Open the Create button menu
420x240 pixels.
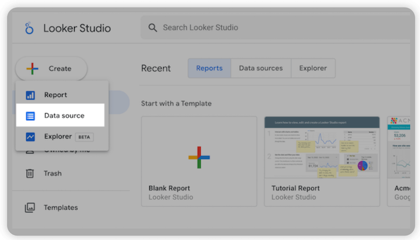coord(51,69)
